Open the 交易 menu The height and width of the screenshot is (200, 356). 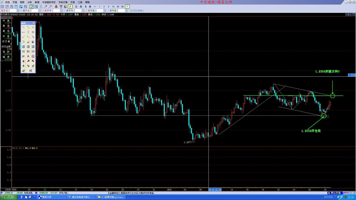pyautogui.click(x=73, y=2)
